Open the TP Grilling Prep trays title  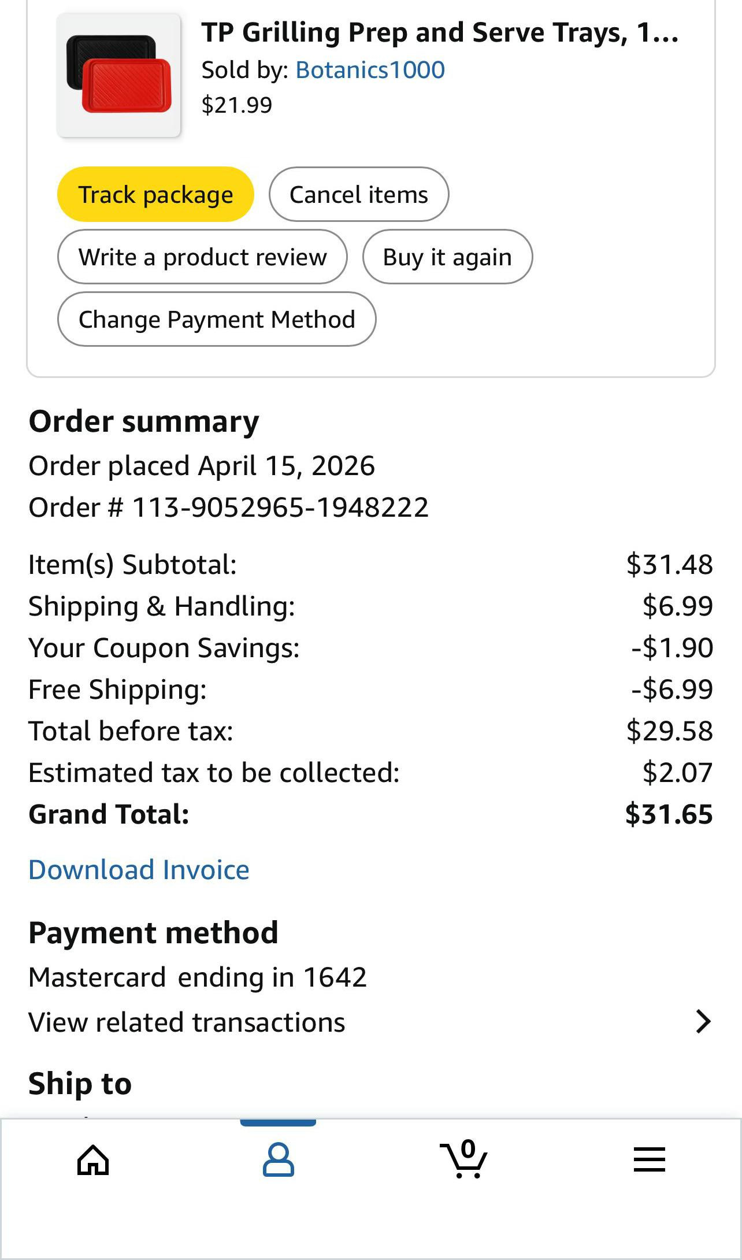[439, 33]
